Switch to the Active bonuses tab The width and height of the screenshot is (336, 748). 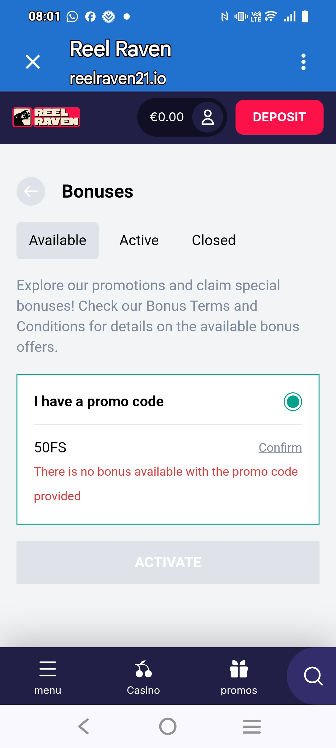139,241
